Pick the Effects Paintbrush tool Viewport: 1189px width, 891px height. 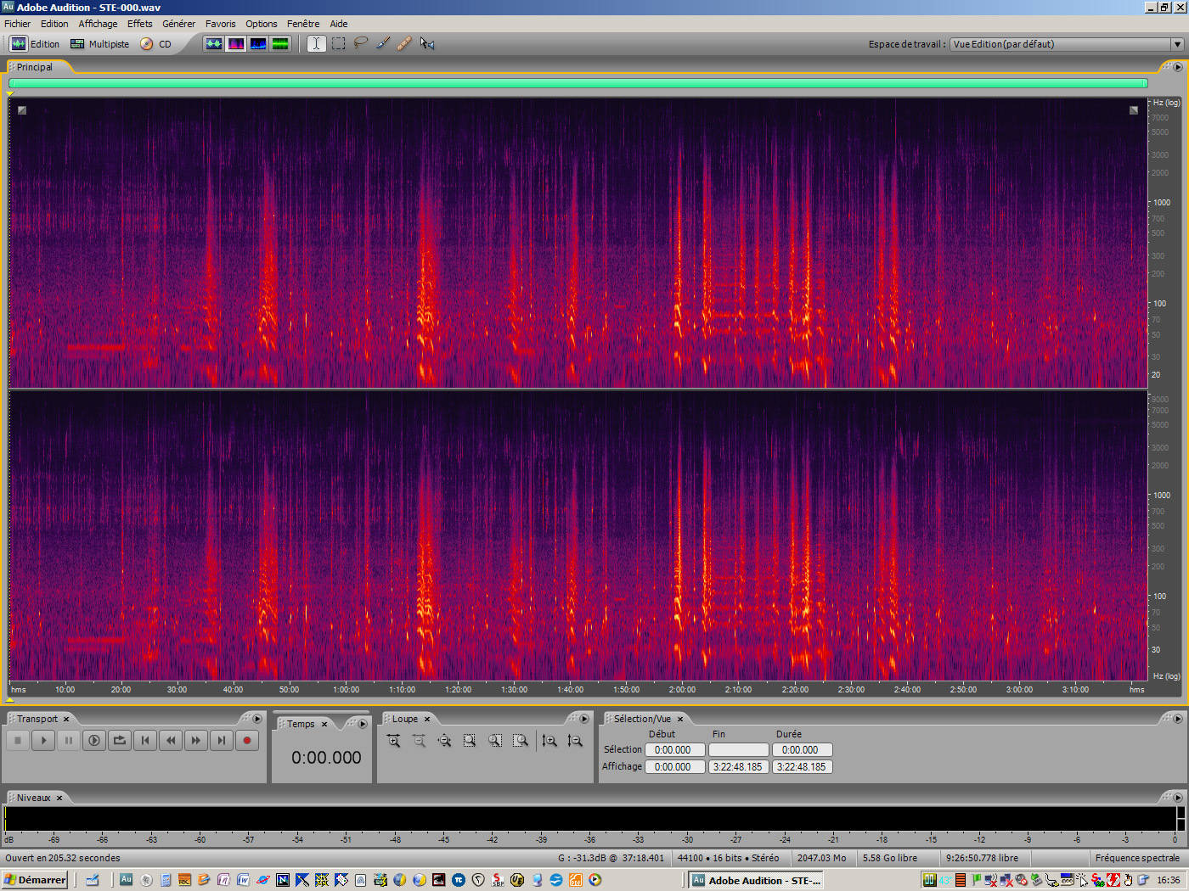383,43
